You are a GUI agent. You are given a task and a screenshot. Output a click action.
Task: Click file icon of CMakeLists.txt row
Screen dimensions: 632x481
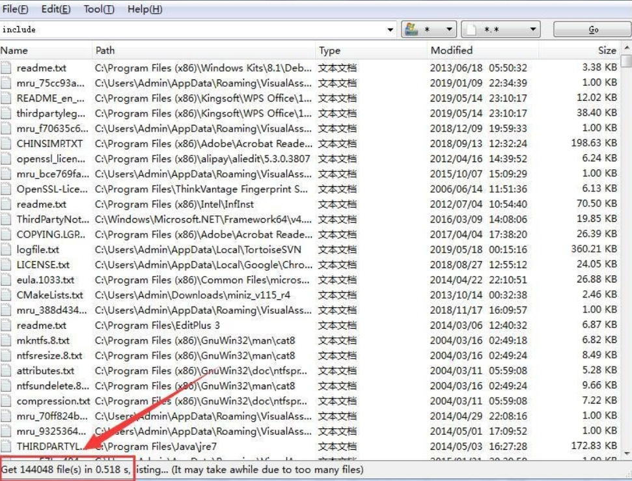coord(6,295)
